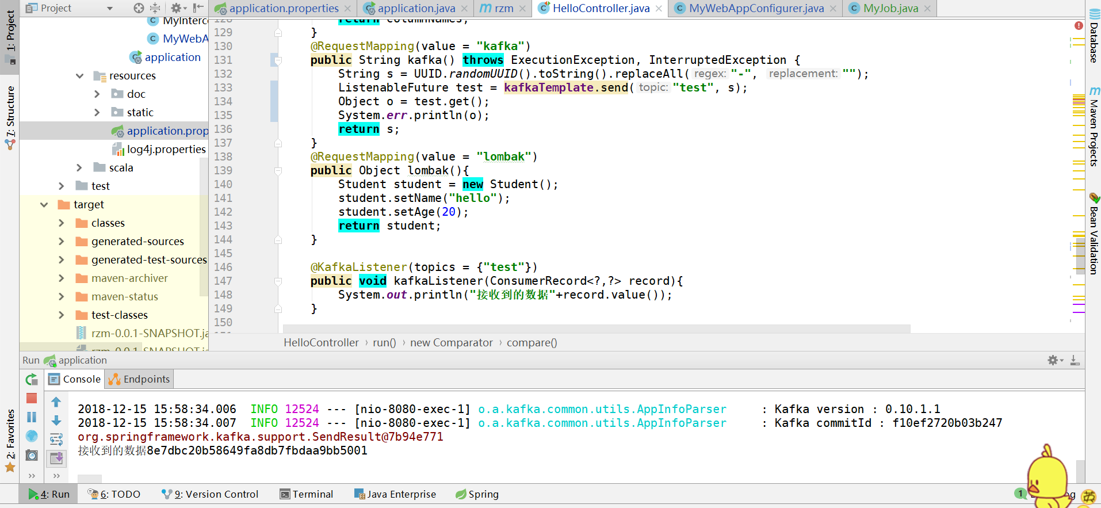Open the 2: Favorites tool window
The image size is (1101, 508).
pyautogui.click(x=10, y=441)
